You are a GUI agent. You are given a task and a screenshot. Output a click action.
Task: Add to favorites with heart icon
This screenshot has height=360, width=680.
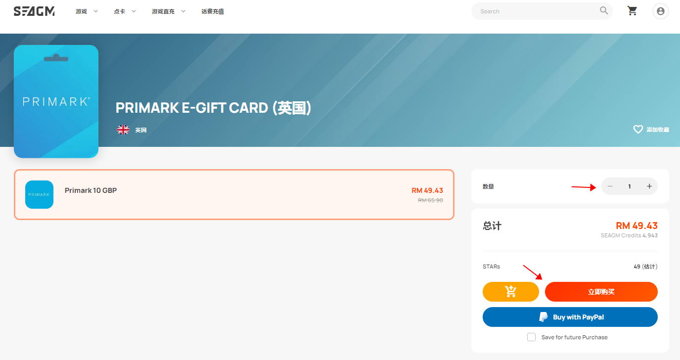coord(638,129)
